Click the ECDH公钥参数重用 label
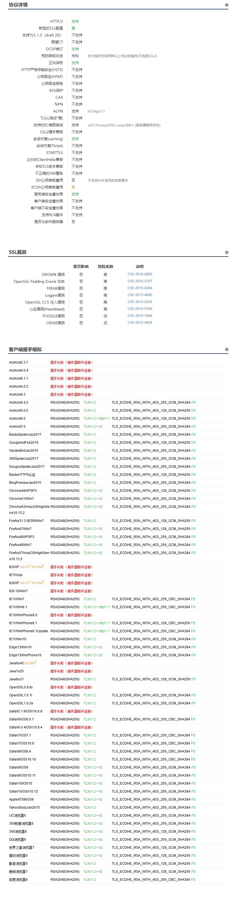The width and height of the screenshot is (232, 899). [47, 187]
